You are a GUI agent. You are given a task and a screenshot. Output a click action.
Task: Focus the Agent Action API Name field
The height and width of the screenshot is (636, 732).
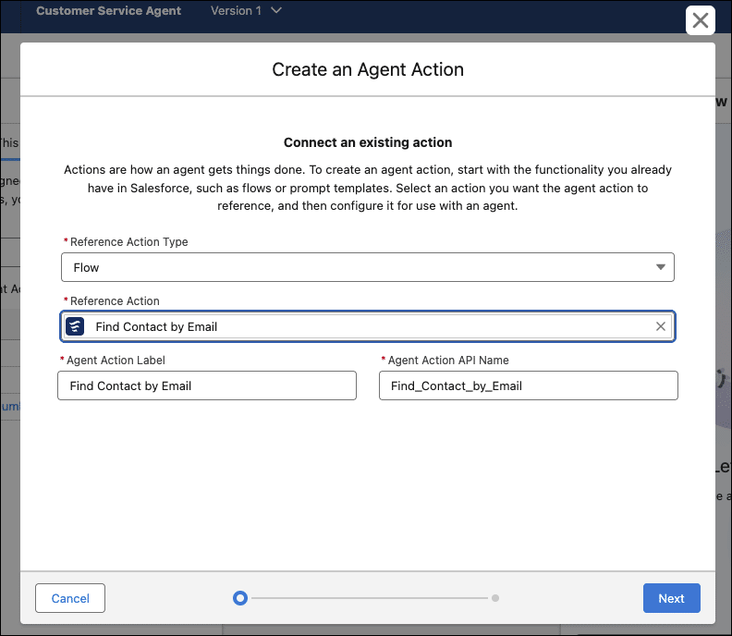click(528, 385)
